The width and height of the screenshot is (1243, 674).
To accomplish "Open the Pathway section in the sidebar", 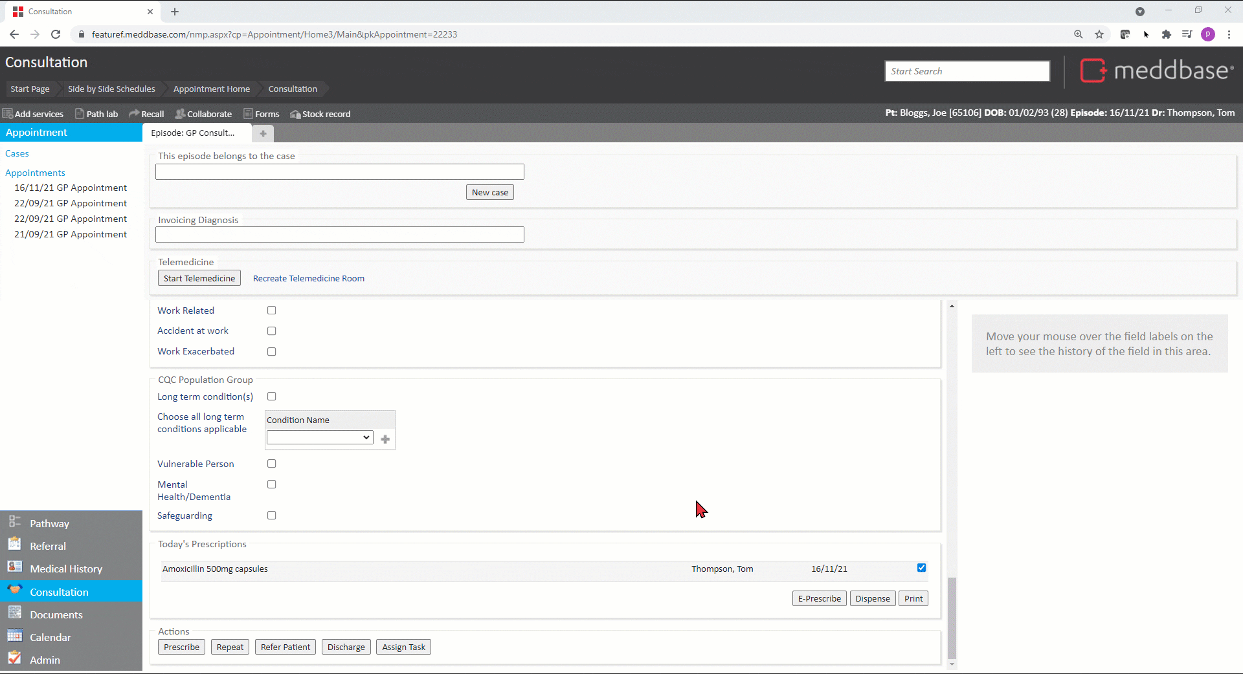I will (49, 524).
